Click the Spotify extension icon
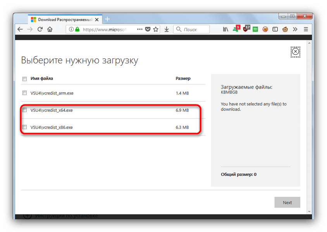This screenshot has height=232, width=327. click(255, 29)
